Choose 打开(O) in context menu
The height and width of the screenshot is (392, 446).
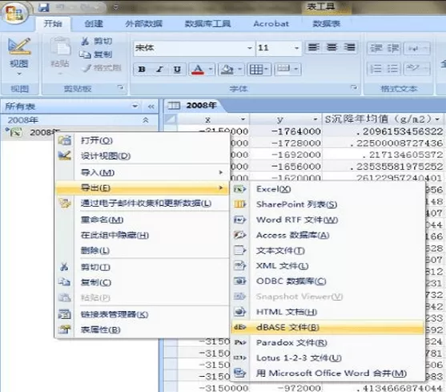[x=142, y=140]
